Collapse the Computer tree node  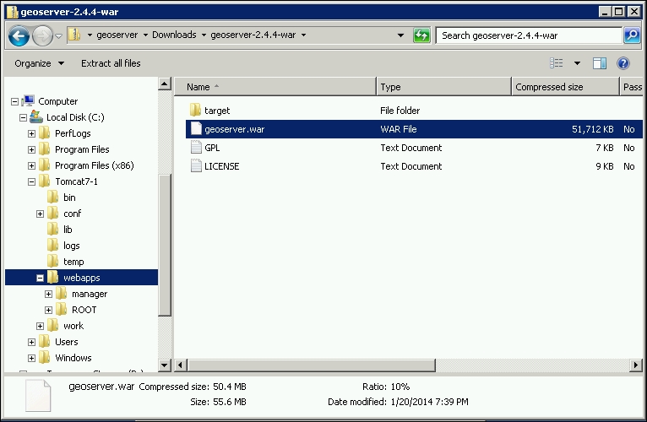(15, 101)
